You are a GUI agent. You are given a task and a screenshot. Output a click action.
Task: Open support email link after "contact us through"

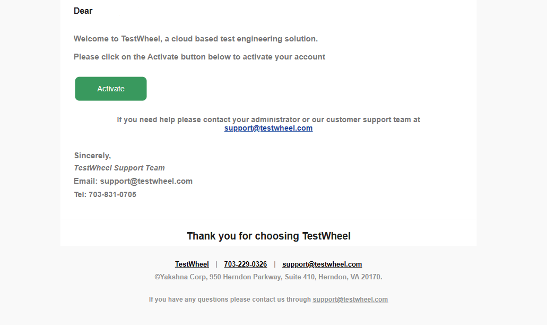[350, 299]
